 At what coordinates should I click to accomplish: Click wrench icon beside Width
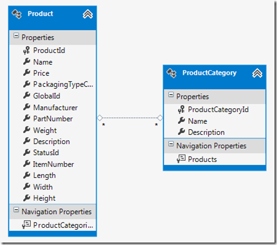[x=26, y=187]
